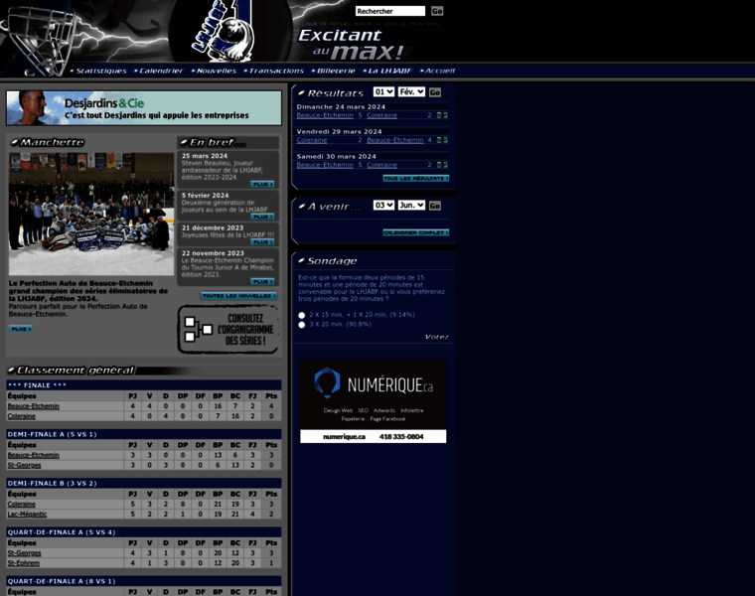Open Beauce-Etchemin in Demi-finale A standings
The width and height of the screenshot is (755, 596).
click(33, 455)
